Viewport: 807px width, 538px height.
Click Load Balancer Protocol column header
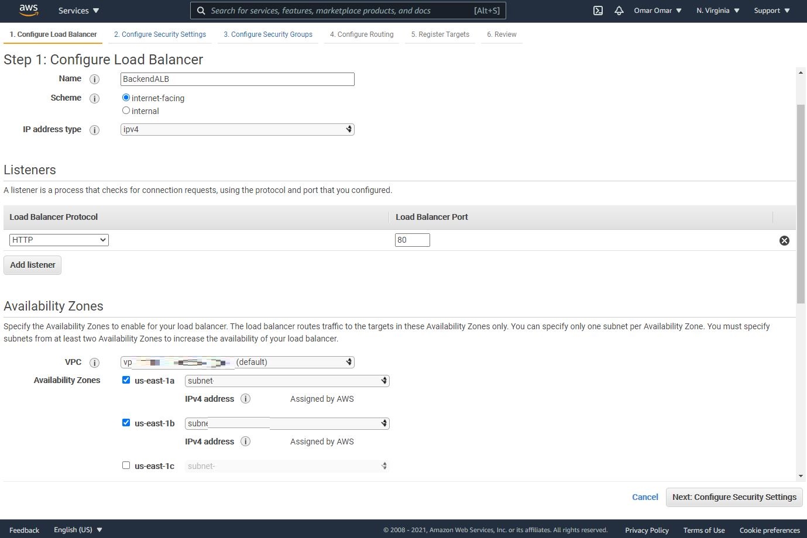pos(54,217)
